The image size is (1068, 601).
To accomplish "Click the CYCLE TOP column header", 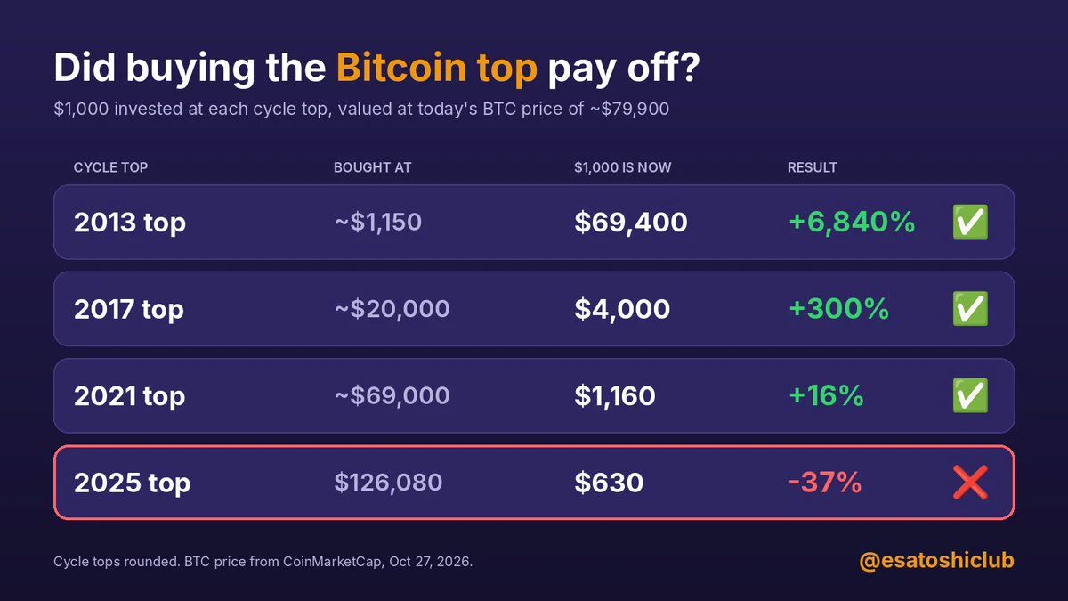I will pyautogui.click(x=110, y=167).
